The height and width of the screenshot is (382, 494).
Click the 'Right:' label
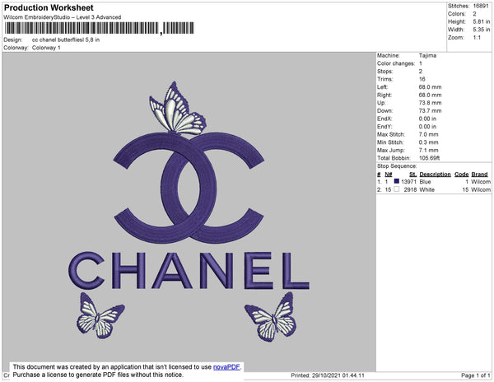(384, 95)
